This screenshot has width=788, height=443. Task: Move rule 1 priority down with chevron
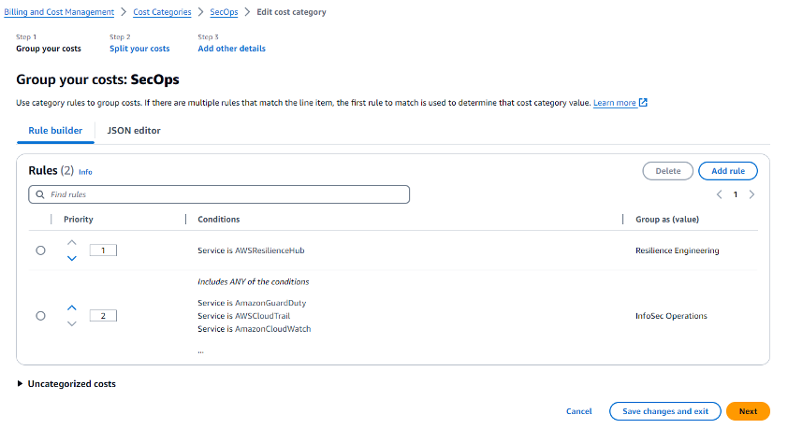[72, 259]
